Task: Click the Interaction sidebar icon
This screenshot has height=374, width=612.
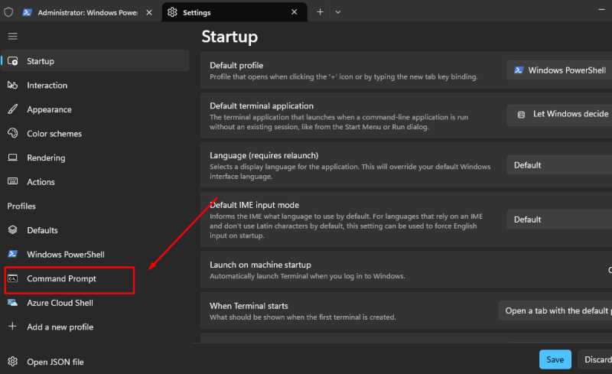Action: [x=12, y=85]
